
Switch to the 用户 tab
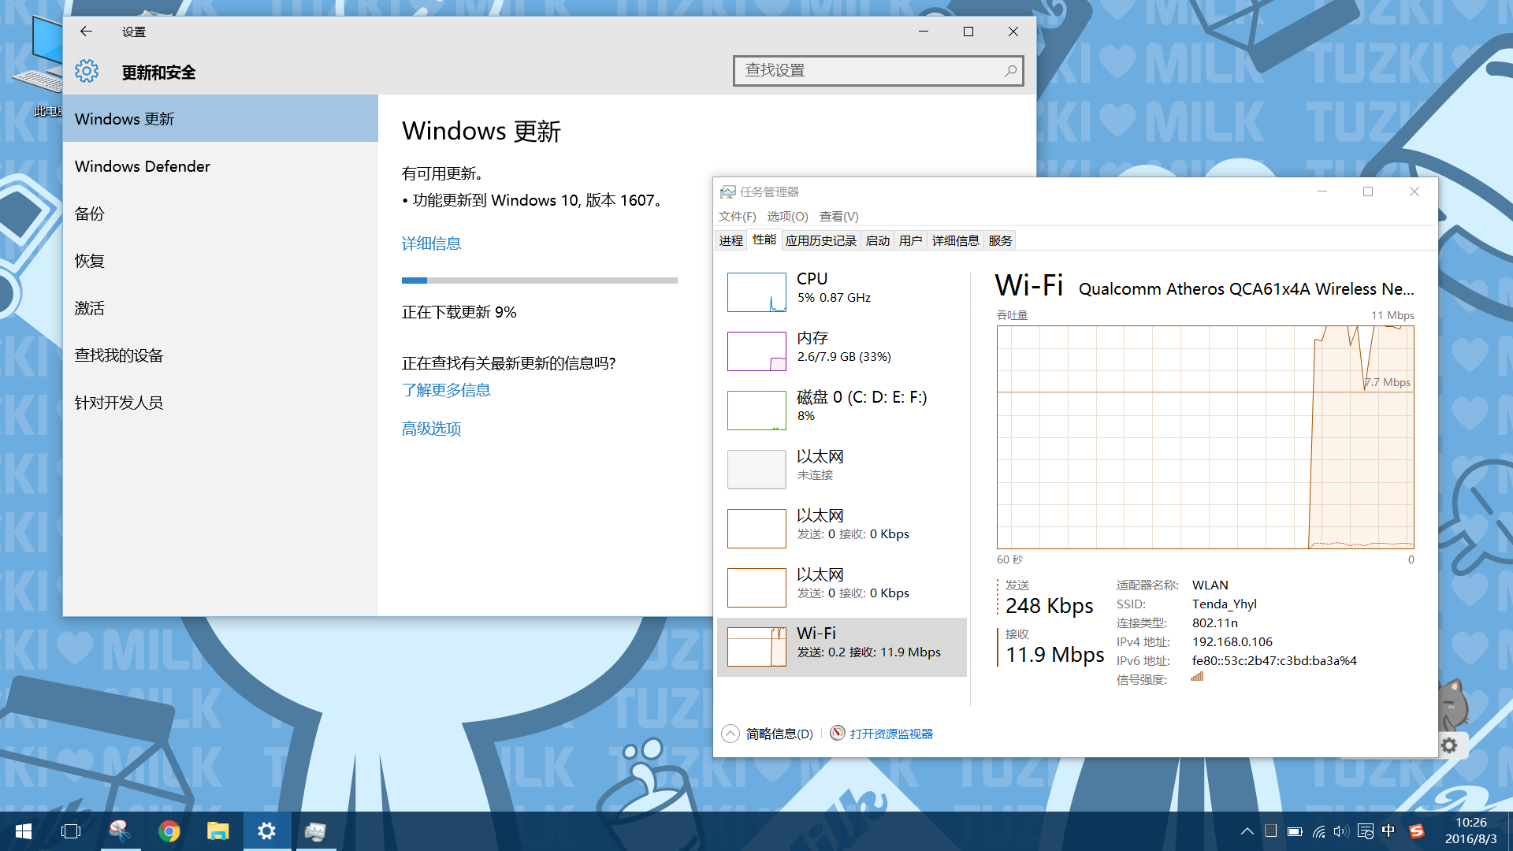click(x=910, y=240)
